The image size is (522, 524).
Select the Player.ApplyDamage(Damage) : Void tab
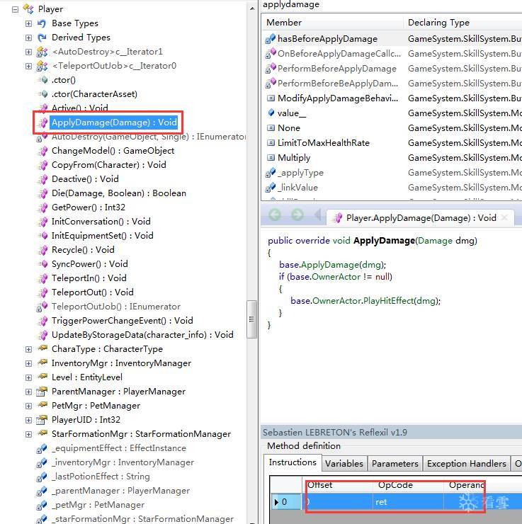[x=421, y=218]
